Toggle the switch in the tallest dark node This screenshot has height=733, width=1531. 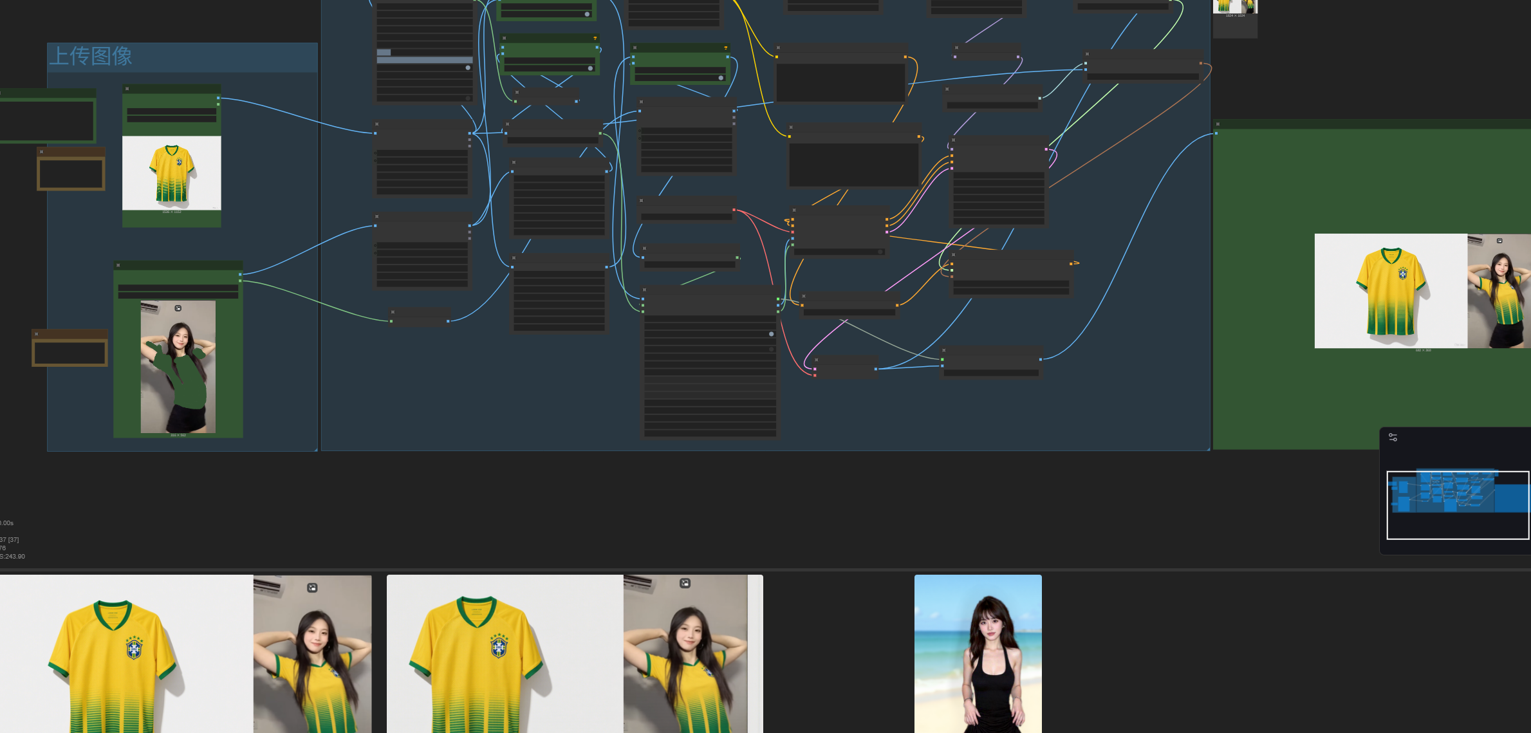coord(771,334)
